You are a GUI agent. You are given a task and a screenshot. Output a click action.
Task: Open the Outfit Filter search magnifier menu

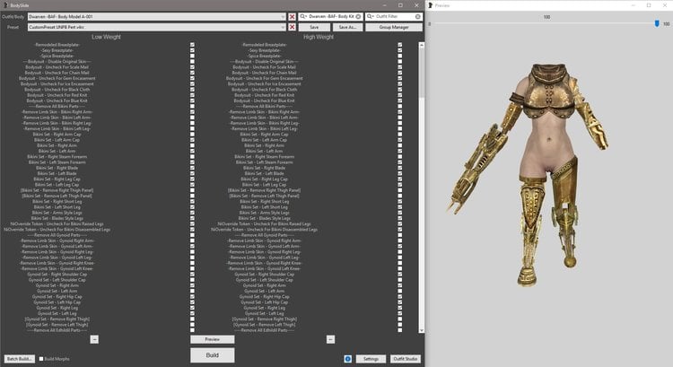pos(370,17)
